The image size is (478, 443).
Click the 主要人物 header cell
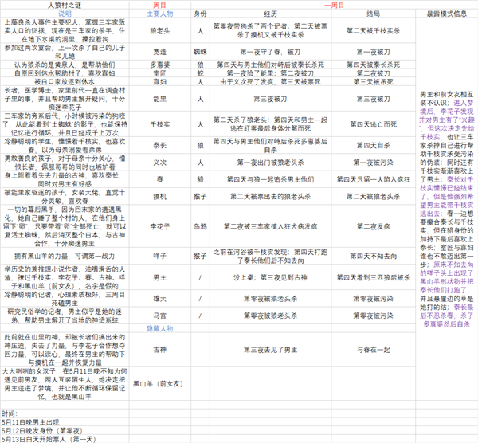point(160,14)
